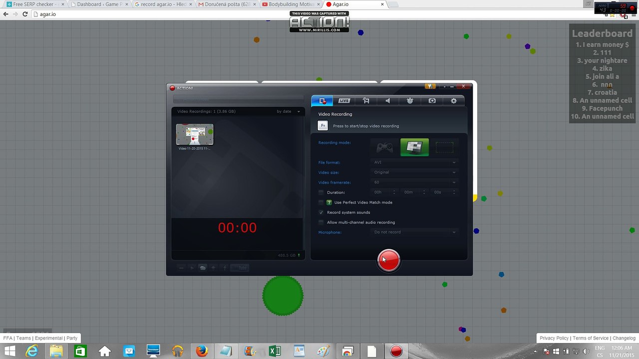Viewport: 639px width, 359px height.
Task: Open the audio recording speaker tab
Action: [388, 101]
